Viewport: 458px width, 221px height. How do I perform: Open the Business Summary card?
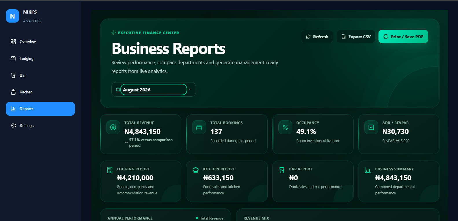[x=399, y=181]
